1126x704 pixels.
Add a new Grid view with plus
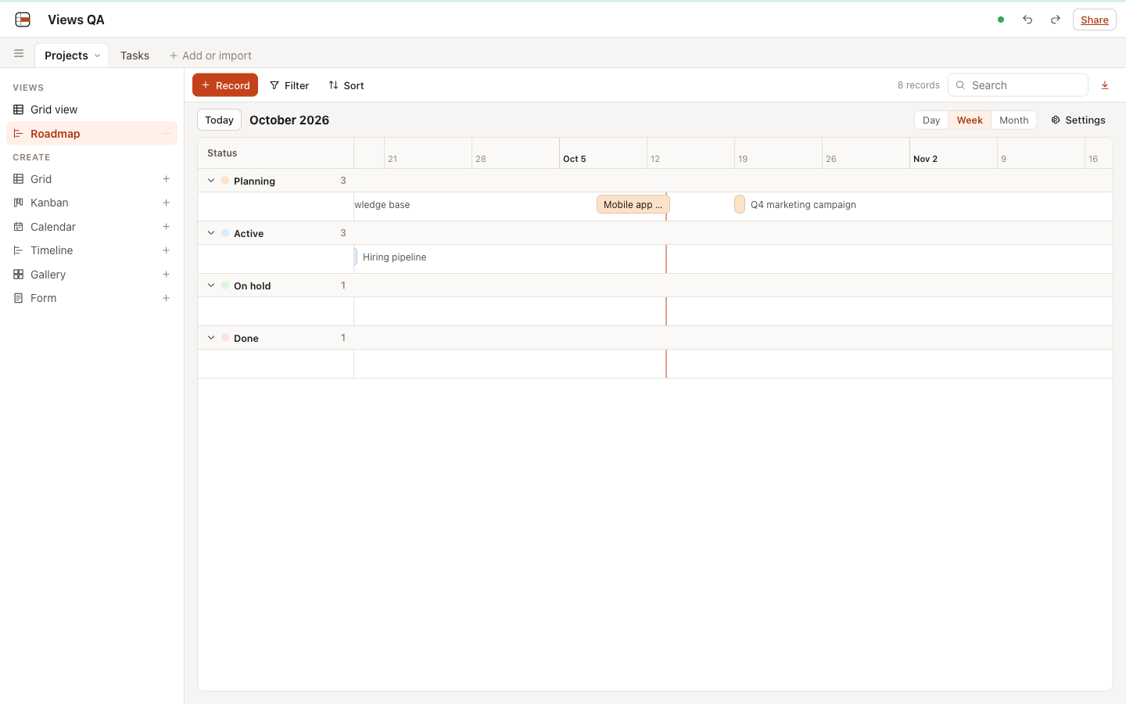[x=166, y=179]
